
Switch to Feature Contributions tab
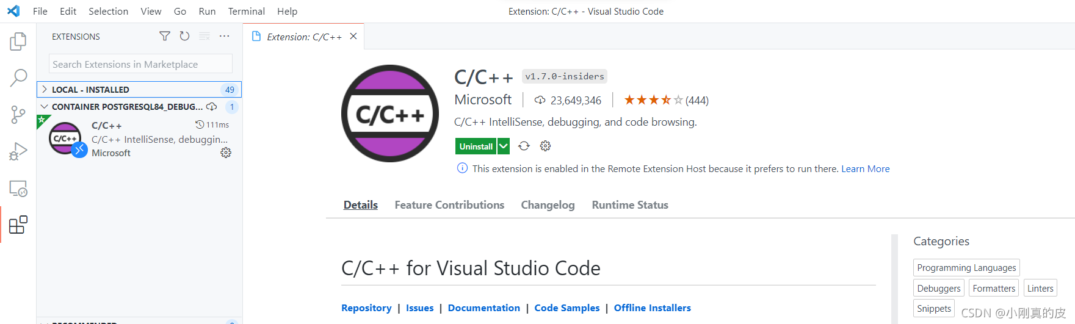(x=449, y=205)
